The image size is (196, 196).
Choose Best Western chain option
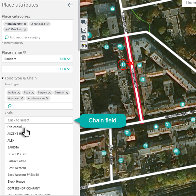17,168
